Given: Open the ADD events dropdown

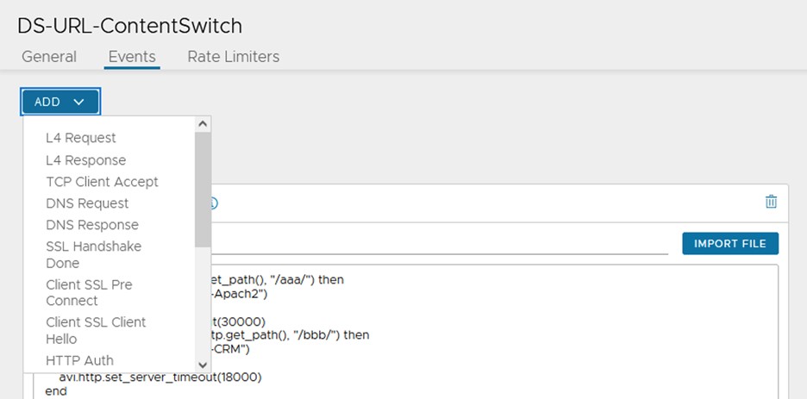Looking at the screenshot, I should tap(60, 102).
